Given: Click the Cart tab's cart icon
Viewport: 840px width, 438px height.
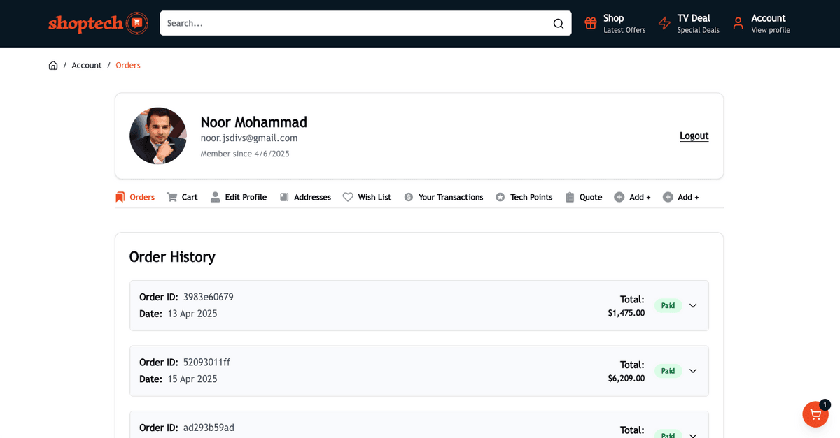Looking at the screenshot, I should [171, 197].
